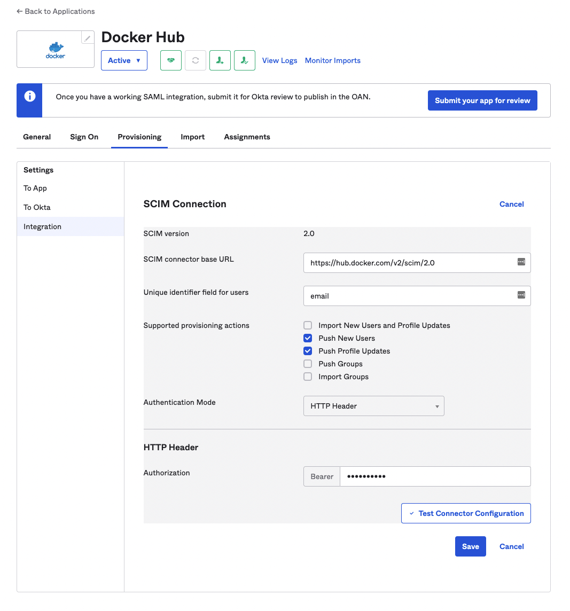Select To Okta in Settings sidebar

click(x=71, y=207)
